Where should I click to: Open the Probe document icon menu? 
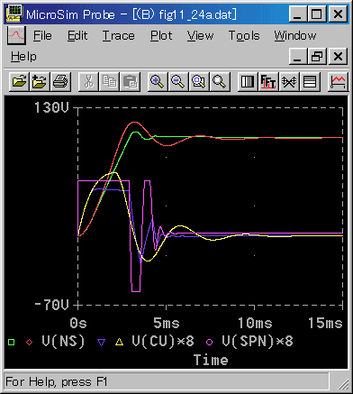click(16, 35)
